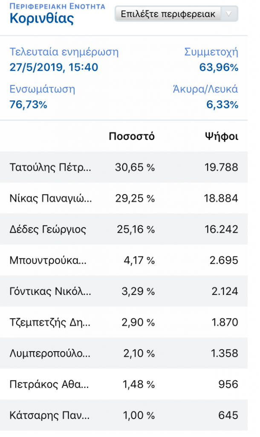
Task: Click the Συμμετοχή 63,96% value
Action: click(219, 67)
